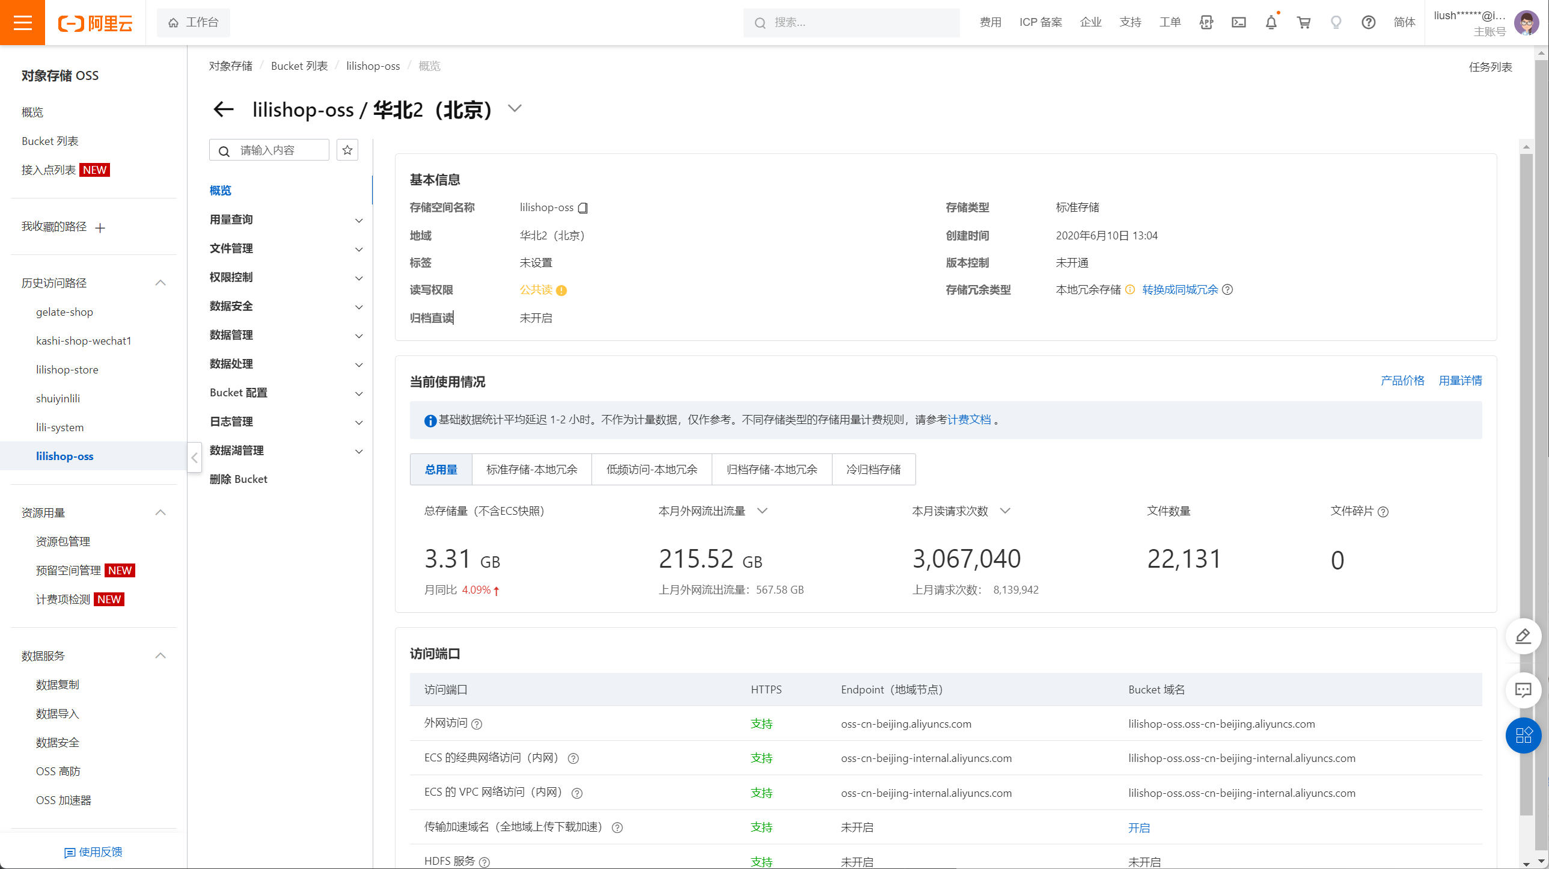Open kashi-shop-wechat1 history path

[x=84, y=340]
